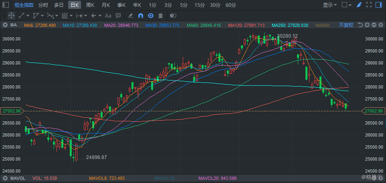Click the 不复权 adjustment button
Viewport: 386px width, 183px height.
(346, 25)
